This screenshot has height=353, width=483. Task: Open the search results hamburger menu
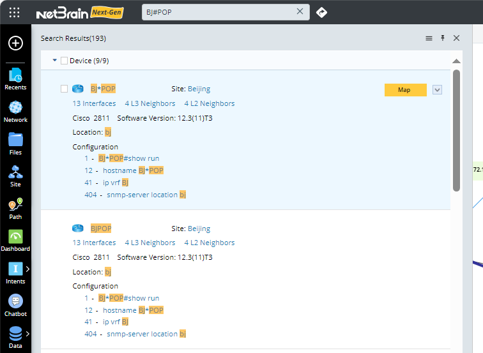(429, 38)
